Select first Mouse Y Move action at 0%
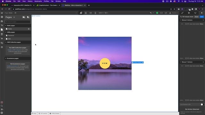 click(x=194, y=66)
